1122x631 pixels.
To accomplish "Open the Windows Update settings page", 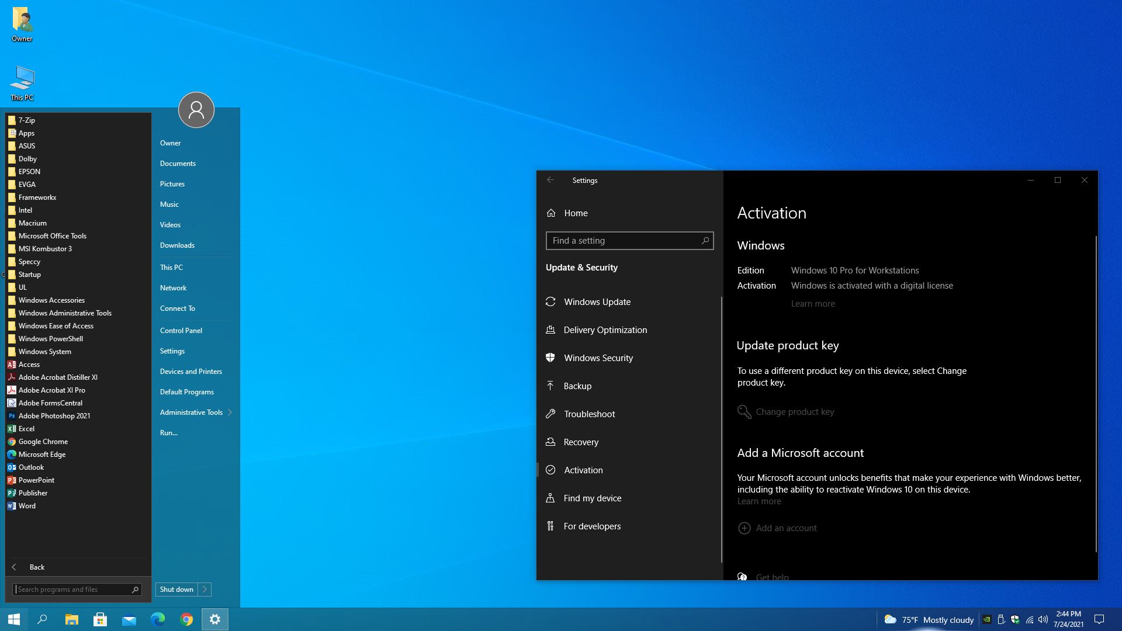I will [x=597, y=302].
